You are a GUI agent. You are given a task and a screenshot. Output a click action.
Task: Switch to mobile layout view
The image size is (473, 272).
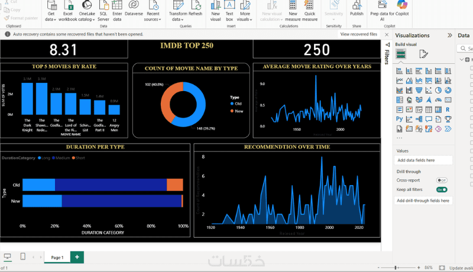pyautogui.click(x=22, y=257)
